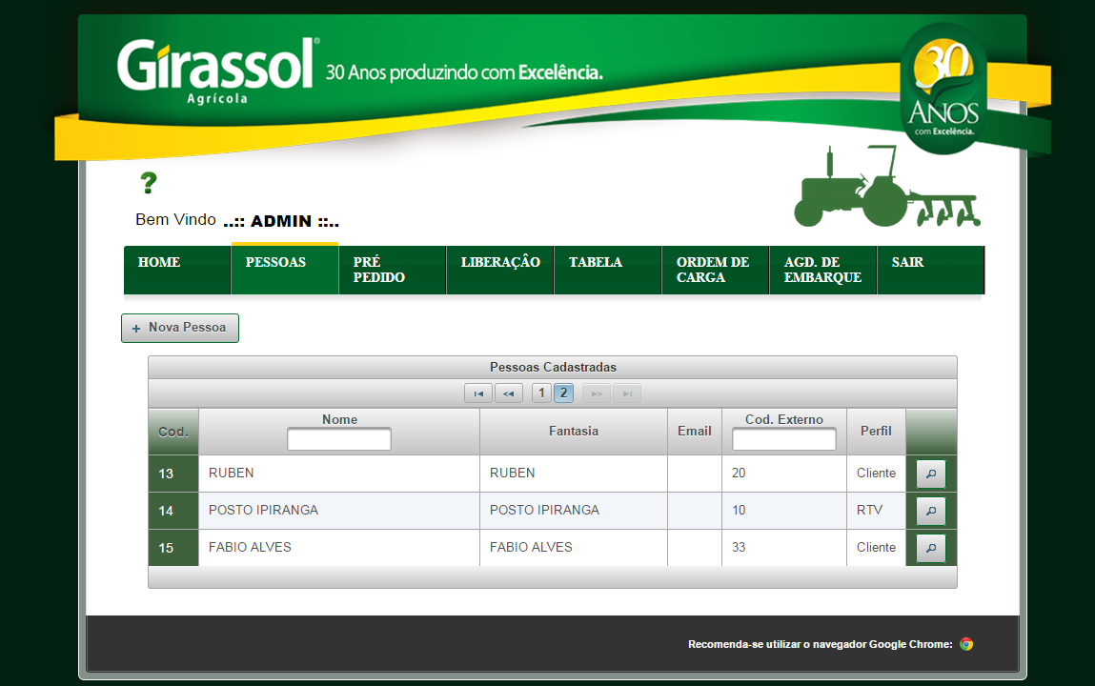Click the green tractor image
The image size is (1095, 686).
tap(885, 188)
